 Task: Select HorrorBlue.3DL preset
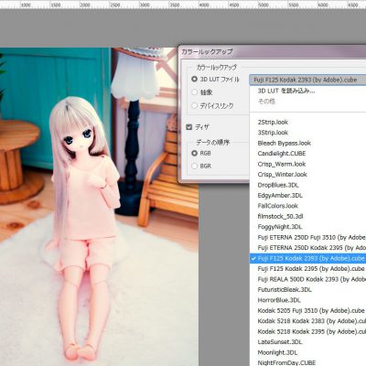click(x=279, y=300)
